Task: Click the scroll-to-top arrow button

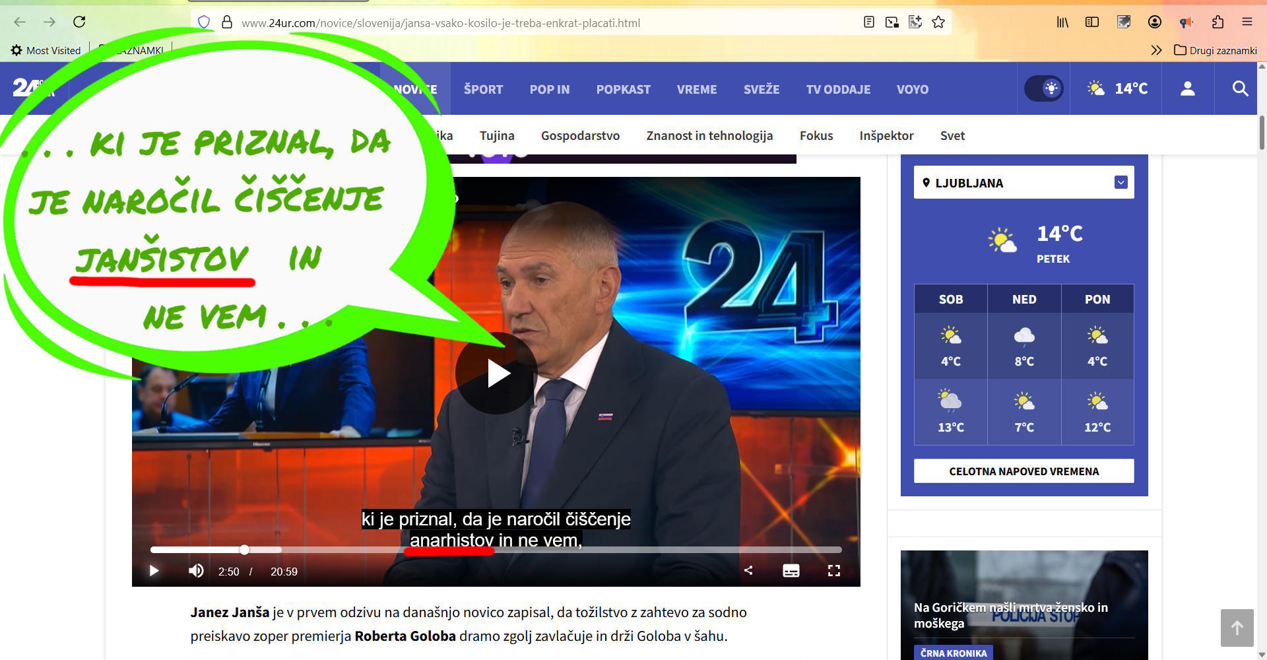Action: coord(1237,628)
